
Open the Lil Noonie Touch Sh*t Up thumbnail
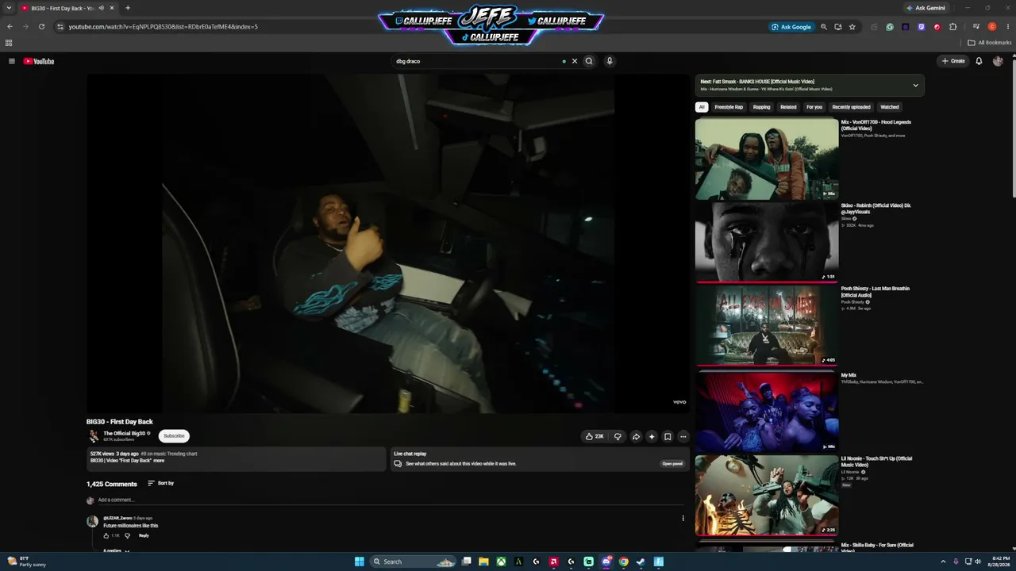click(767, 495)
